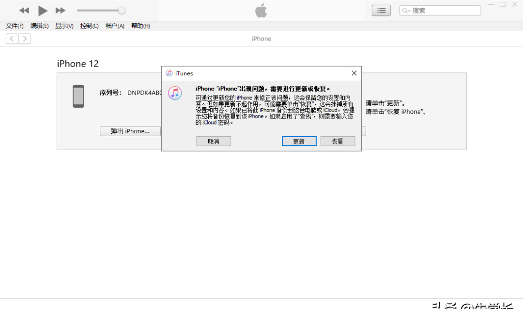Screen dimensions: 523x309
Task: Open the 显示(V) menu
Action: click(64, 26)
